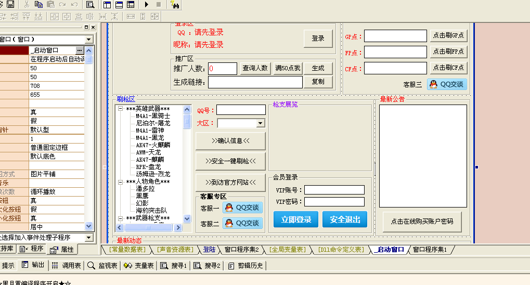Open the 程序 tab in left panel
The image size is (530, 285).
point(31,249)
